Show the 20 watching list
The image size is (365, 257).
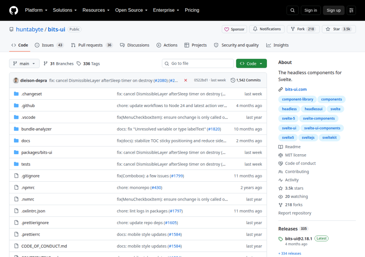point(293,196)
